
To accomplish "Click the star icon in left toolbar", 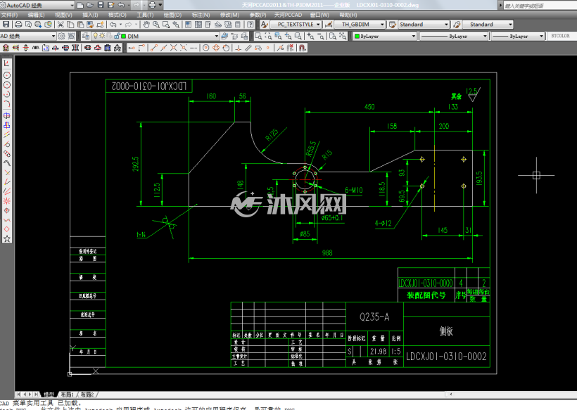I will (x=6, y=238).
